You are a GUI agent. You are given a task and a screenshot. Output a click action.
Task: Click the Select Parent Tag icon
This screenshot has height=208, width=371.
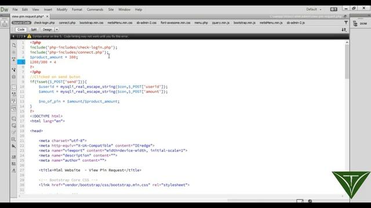[14, 70]
